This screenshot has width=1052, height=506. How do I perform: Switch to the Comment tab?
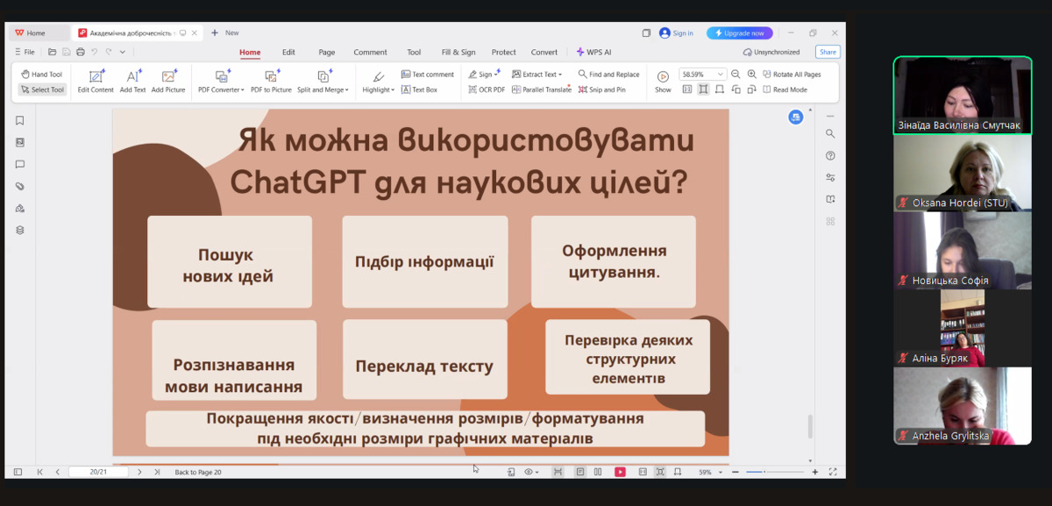point(370,52)
